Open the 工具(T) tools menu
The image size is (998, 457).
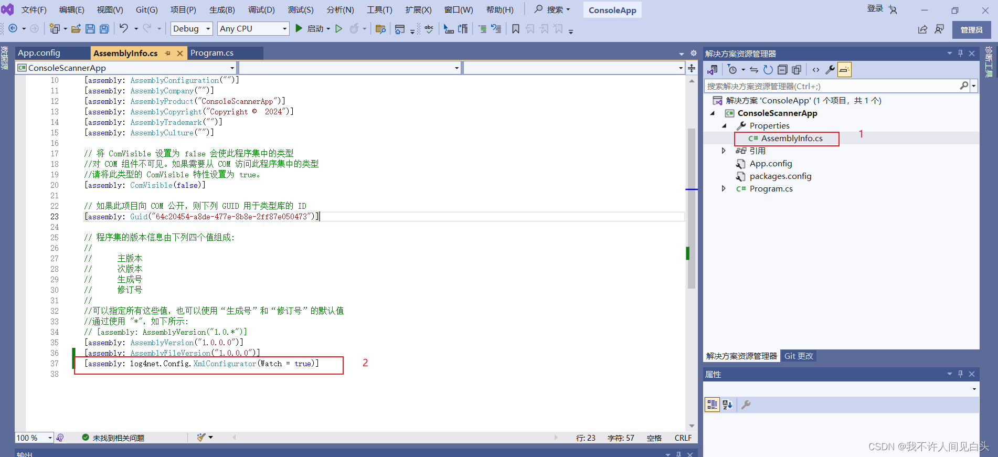(379, 10)
